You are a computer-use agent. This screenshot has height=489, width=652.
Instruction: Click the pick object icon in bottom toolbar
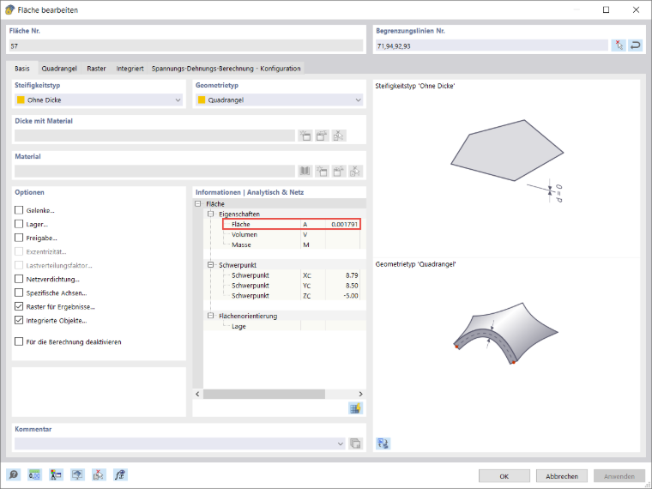click(99, 474)
